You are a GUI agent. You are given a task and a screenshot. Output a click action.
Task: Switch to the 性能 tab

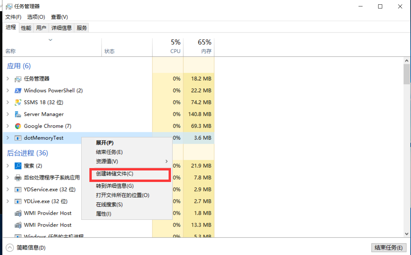tap(26, 28)
